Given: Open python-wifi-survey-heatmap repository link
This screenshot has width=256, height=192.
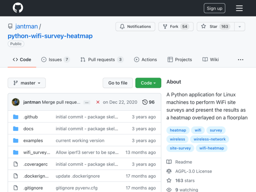Looking at the screenshot, I should (50, 36).
